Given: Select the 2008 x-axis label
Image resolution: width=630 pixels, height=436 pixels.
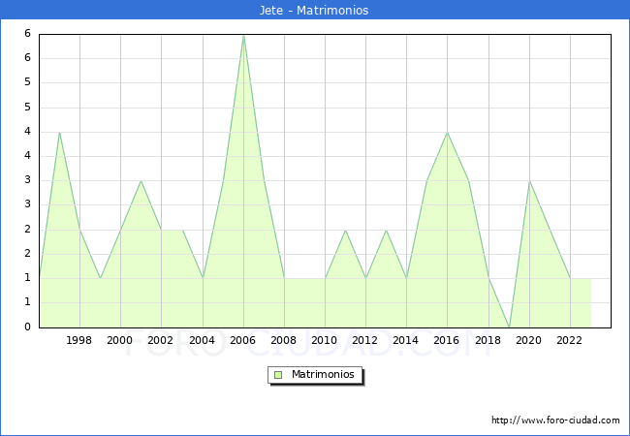Looking at the screenshot, I should 283,340.
